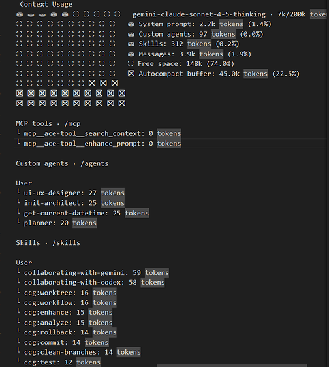Click the 'Context Usage' heading
The width and height of the screenshot is (329, 367).
coord(46,4)
